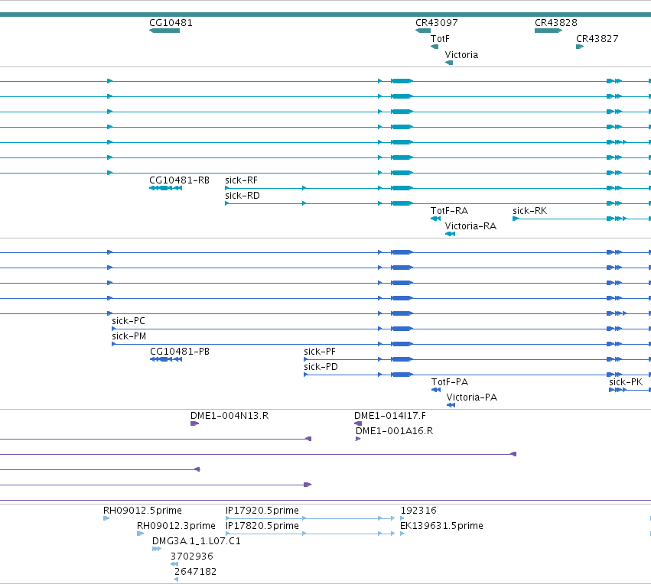The width and height of the screenshot is (651, 584).
Task: Click the sick-RD transcript label
Action: point(242,196)
